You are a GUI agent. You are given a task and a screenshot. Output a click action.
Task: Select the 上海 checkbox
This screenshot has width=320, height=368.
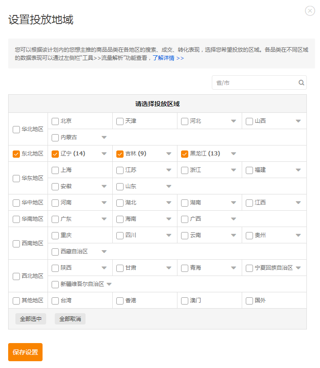click(x=55, y=170)
